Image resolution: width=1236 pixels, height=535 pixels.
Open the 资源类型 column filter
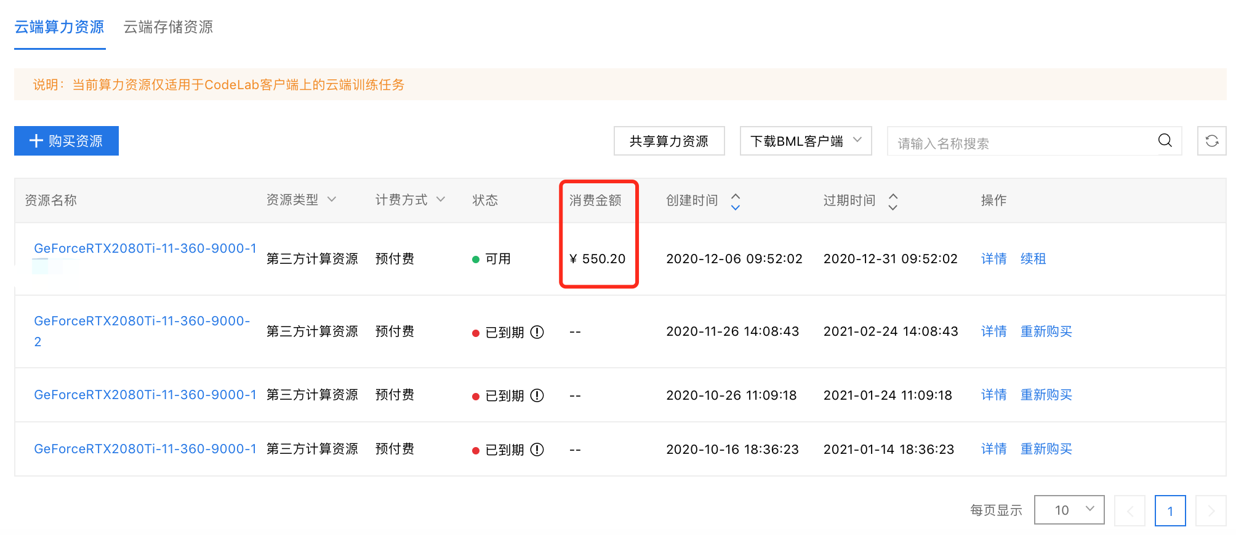332,199
